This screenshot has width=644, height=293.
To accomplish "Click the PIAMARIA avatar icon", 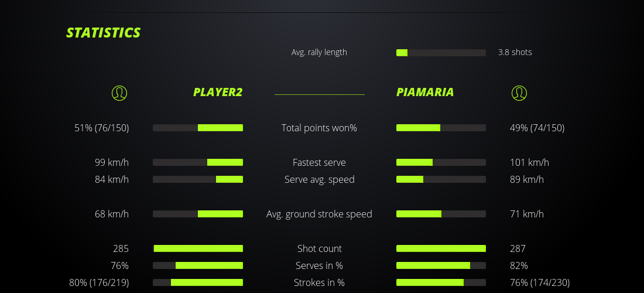I will click(x=519, y=93).
